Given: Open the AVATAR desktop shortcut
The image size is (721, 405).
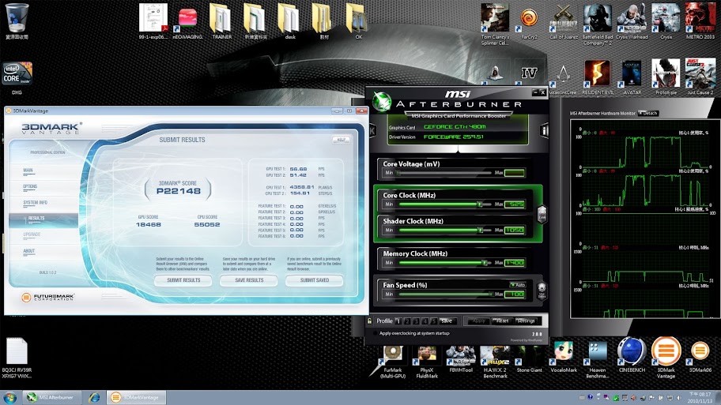Looking at the screenshot, I should click(x=632, y=77).
